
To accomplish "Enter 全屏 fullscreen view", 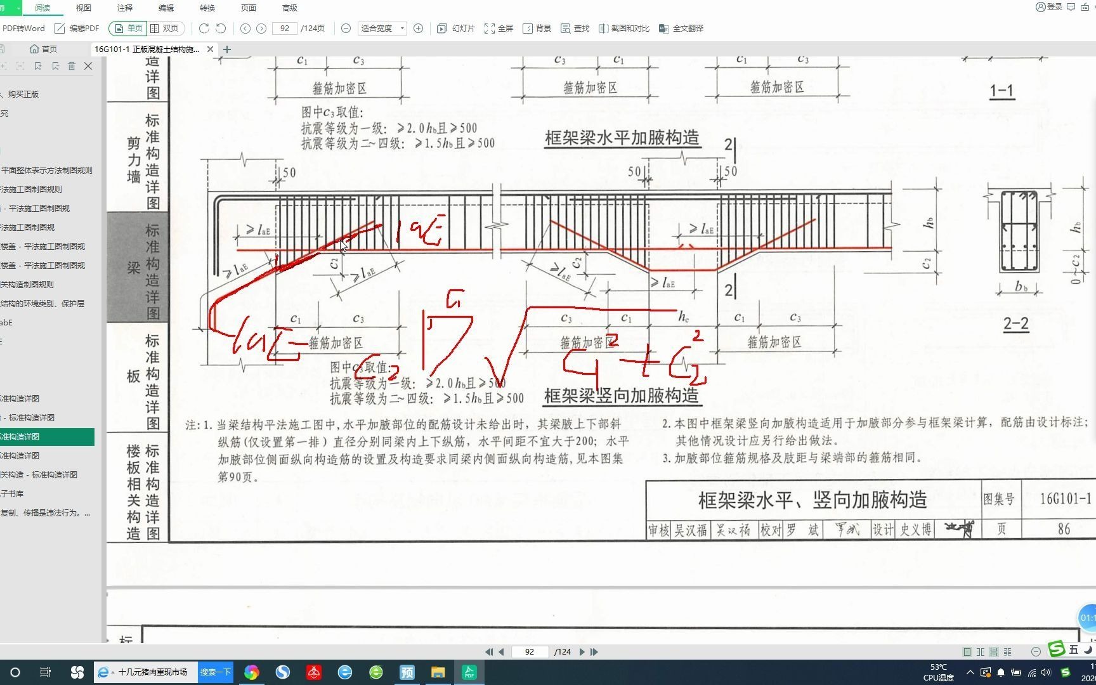I will (x=499, y=28).
